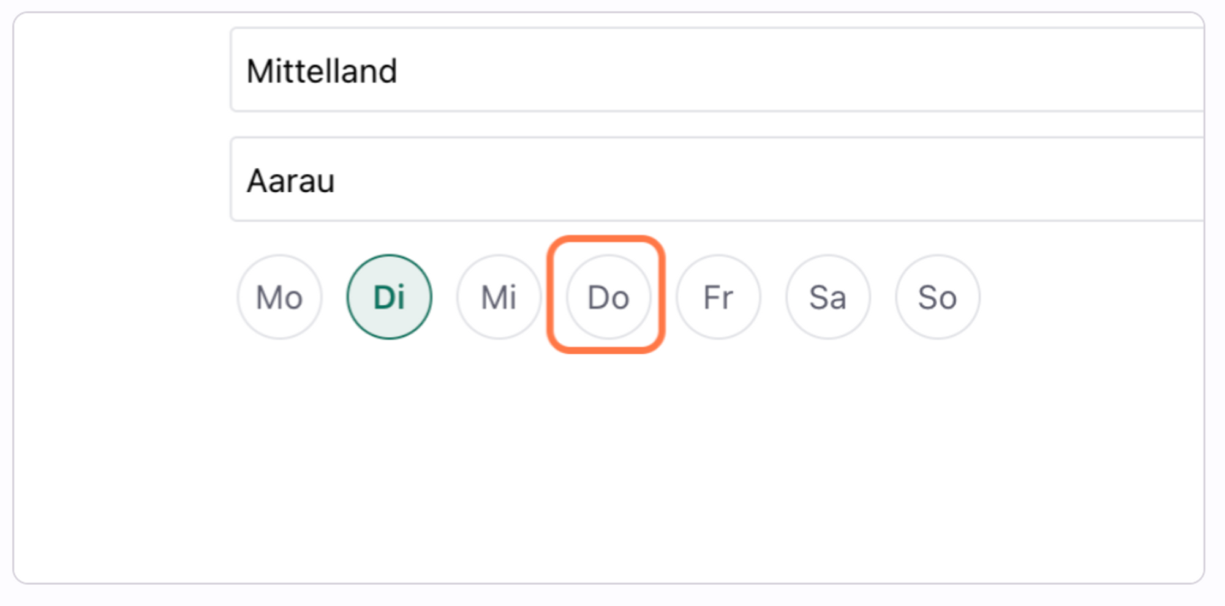This screenshot has height=606, width=1225.
Task: Activate the Sa day circle
Action: (x=827, y=297)
